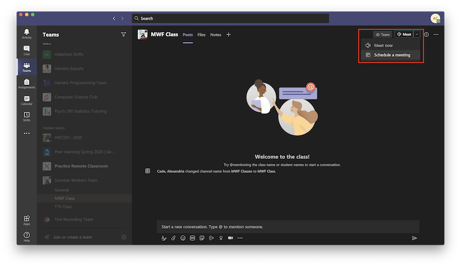Open more compose options ellipsis
Screen dimensions: 461x267
coord(240,238)
